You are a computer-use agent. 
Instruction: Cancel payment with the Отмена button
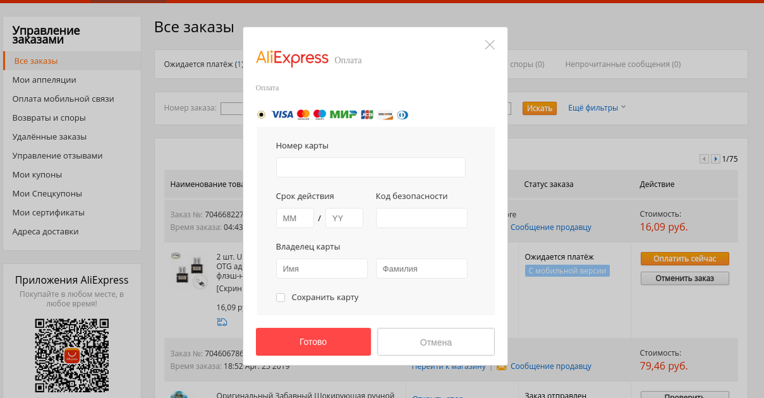pos(435,341)
